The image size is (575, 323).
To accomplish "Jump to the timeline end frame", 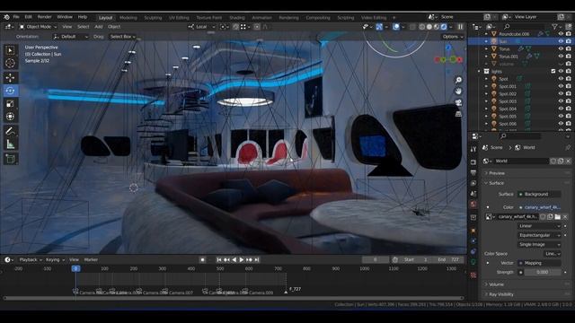I will (257, 259).
